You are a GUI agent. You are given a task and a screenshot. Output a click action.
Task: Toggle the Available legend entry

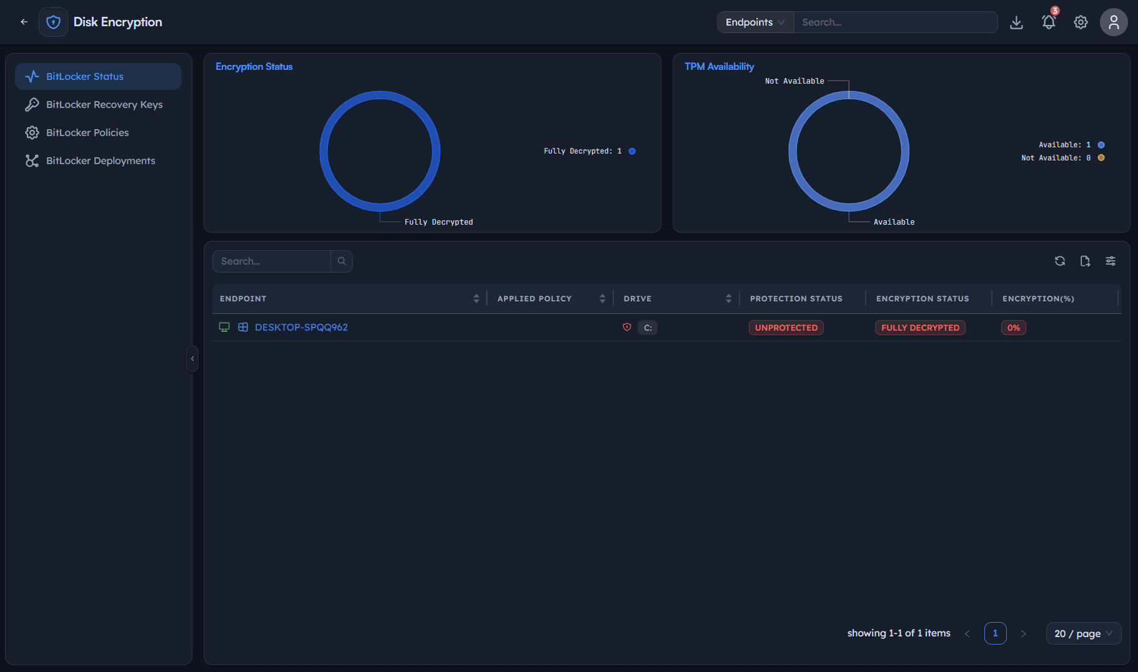click(x=1072, y=145)
